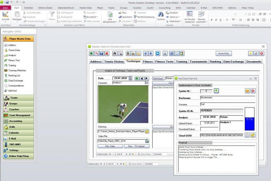The width and height of the screenshot is (271, 181).
Task: Click the green add record icon in Master Data toolbar
Action: pos(91,53)
